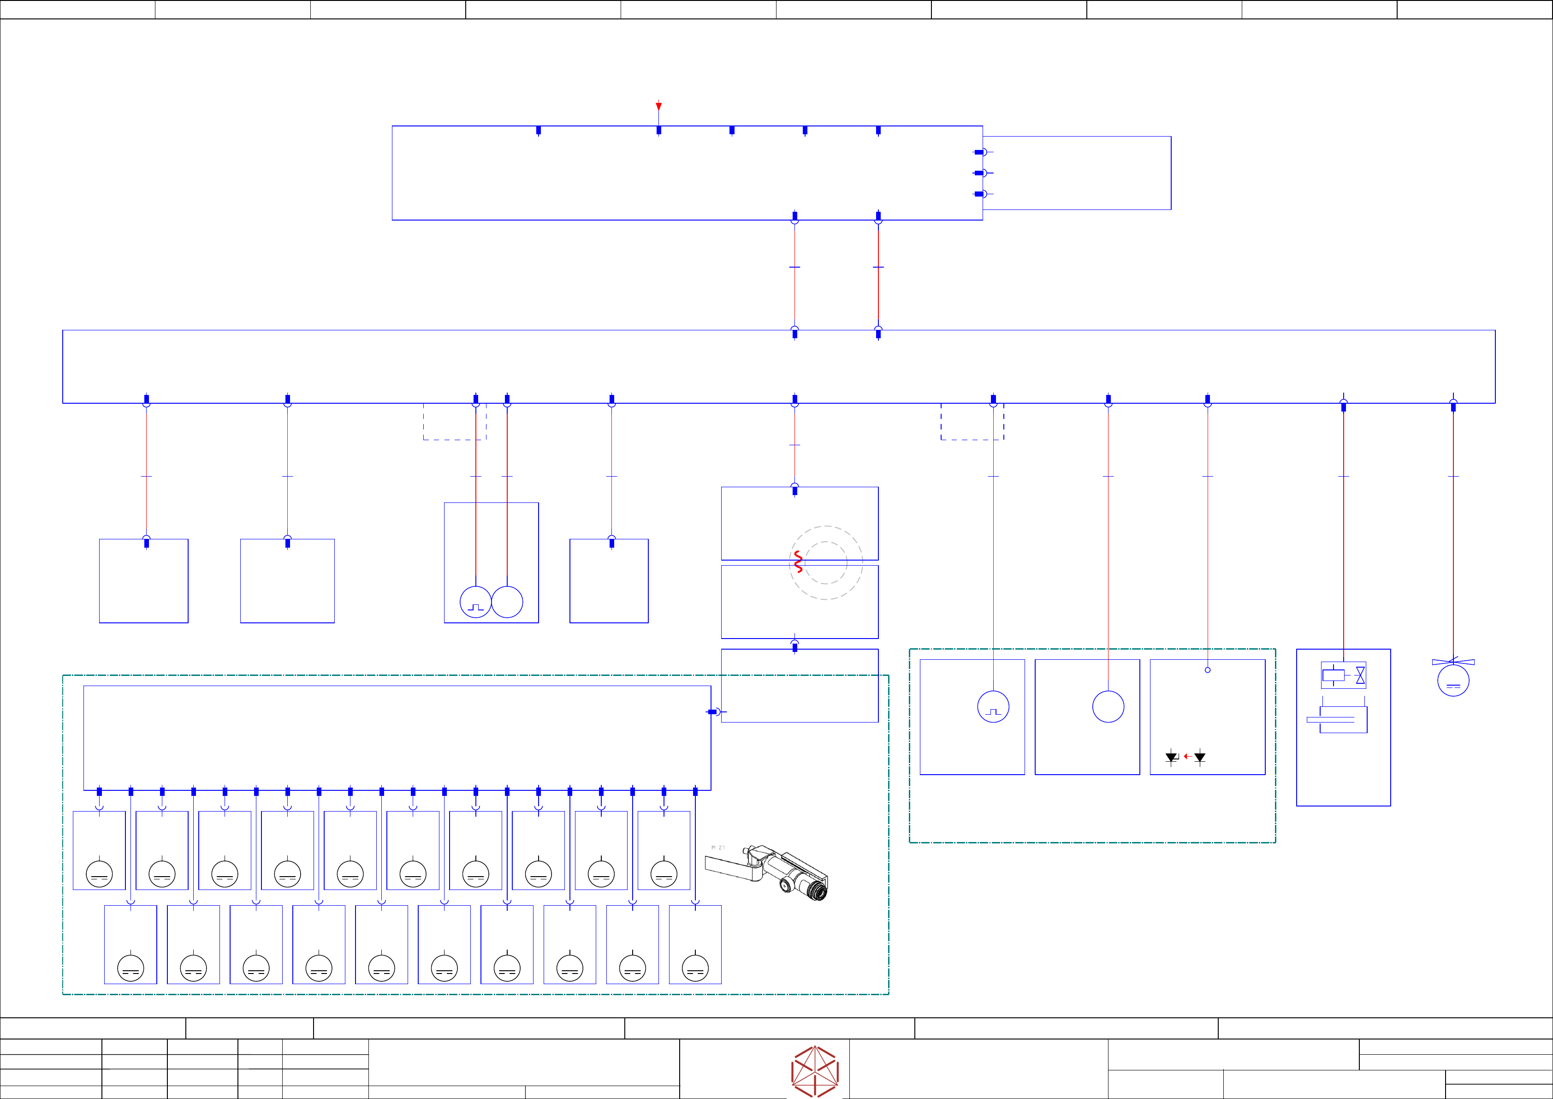
Task: Click the right blue dashed rectangle under bus
Action: 967,422
